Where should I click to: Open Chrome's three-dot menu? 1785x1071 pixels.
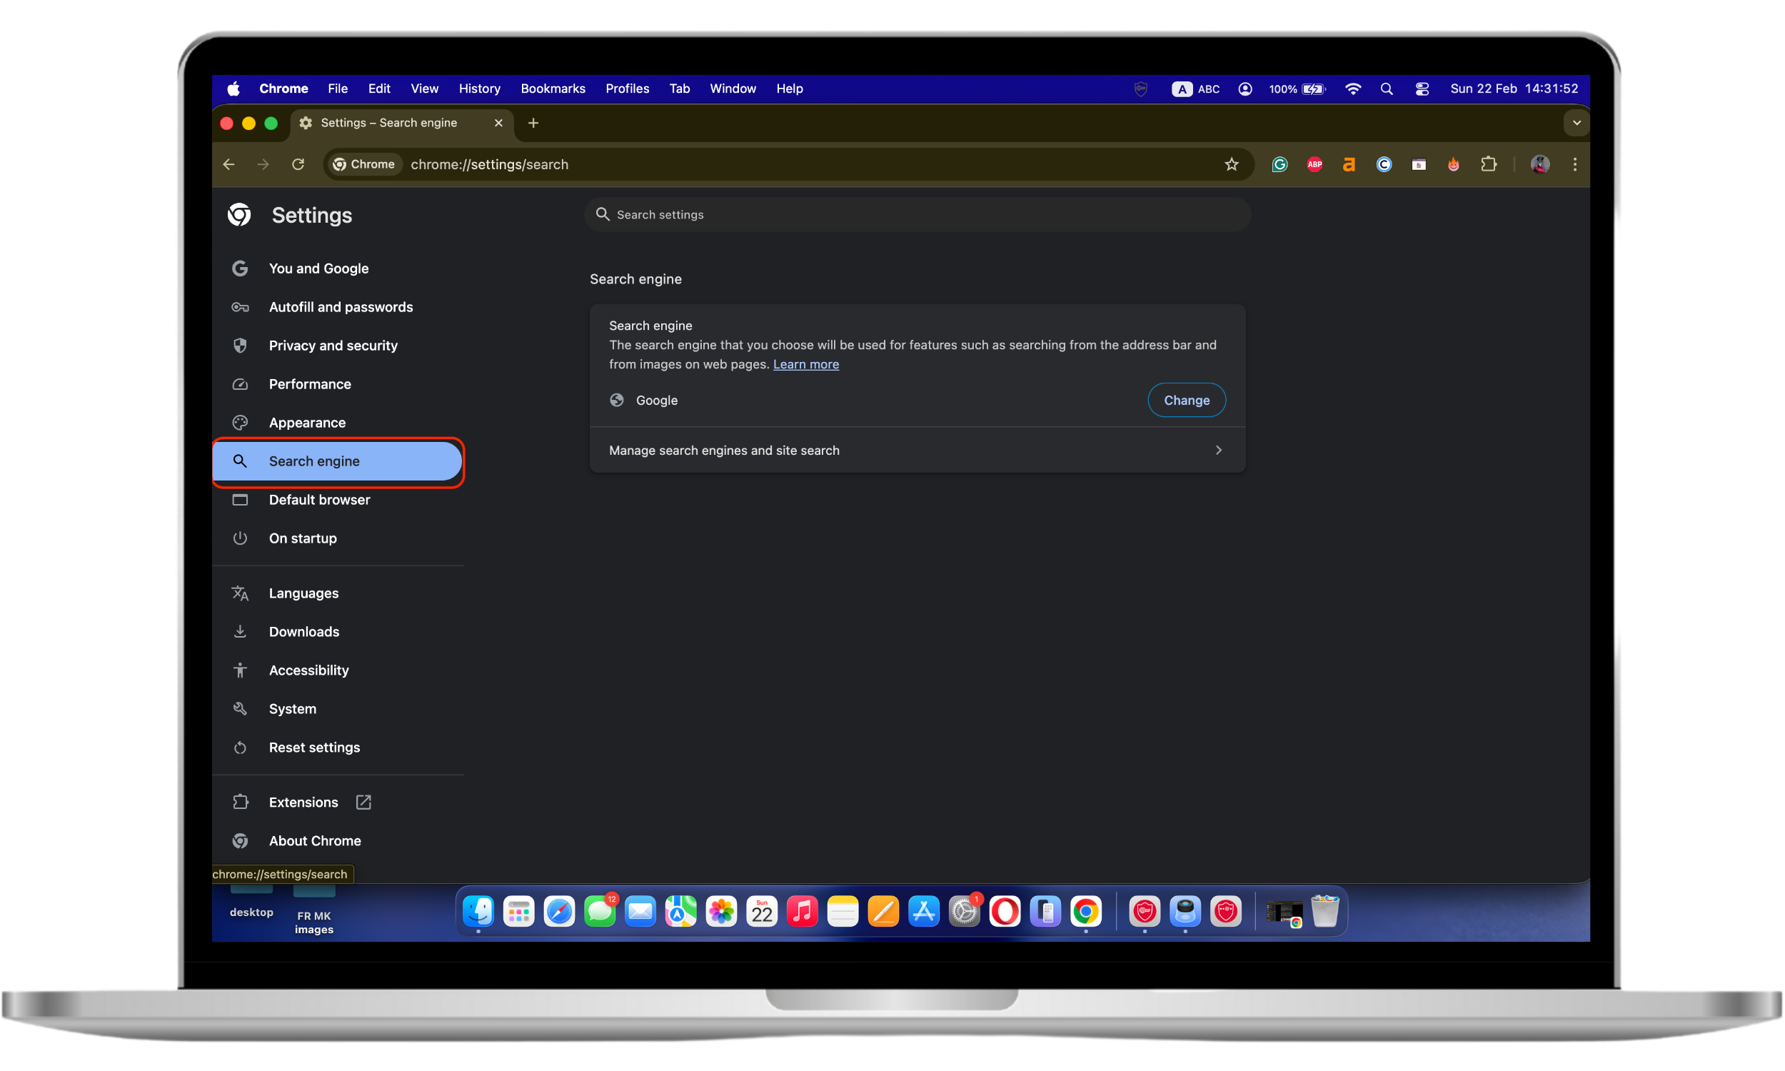pyautogui.click(x=1575, y=164)
